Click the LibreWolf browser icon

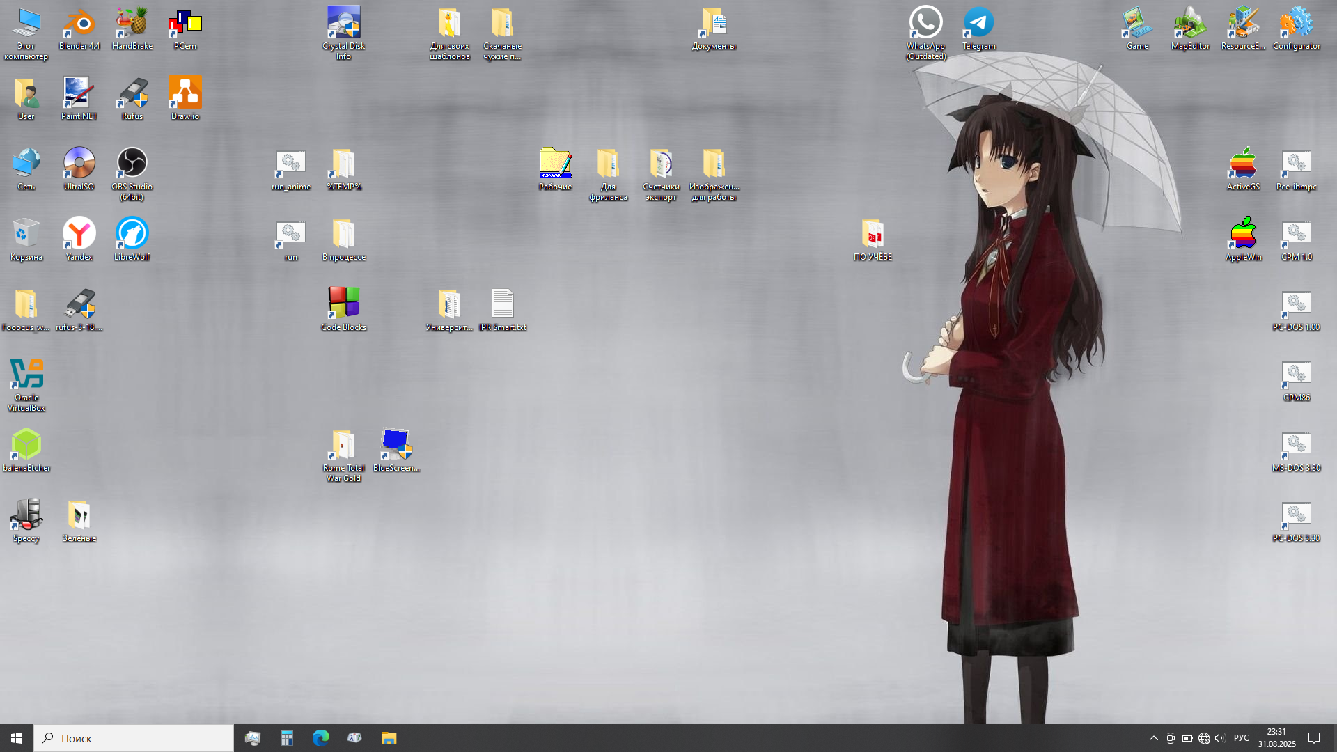pyautogui.click(x=132, y=240)
